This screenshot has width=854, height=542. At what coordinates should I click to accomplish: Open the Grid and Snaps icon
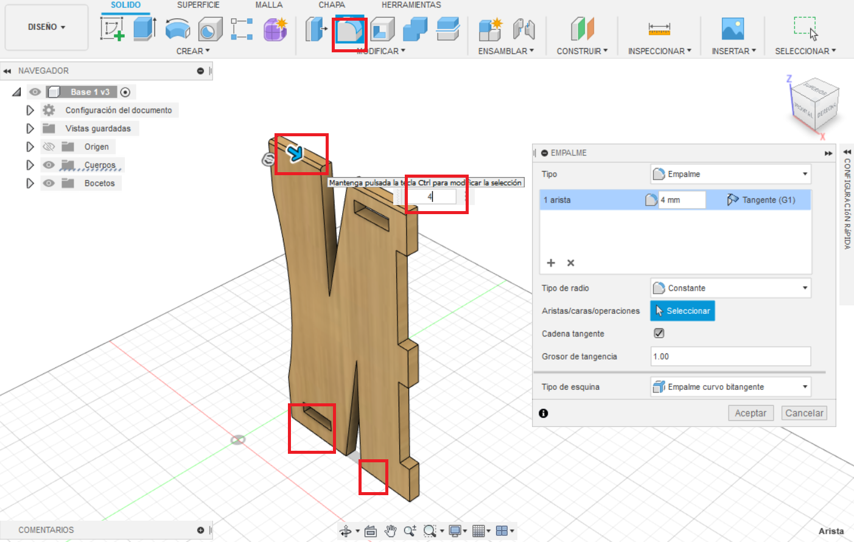pyautogui.click(x=479, y=531)
